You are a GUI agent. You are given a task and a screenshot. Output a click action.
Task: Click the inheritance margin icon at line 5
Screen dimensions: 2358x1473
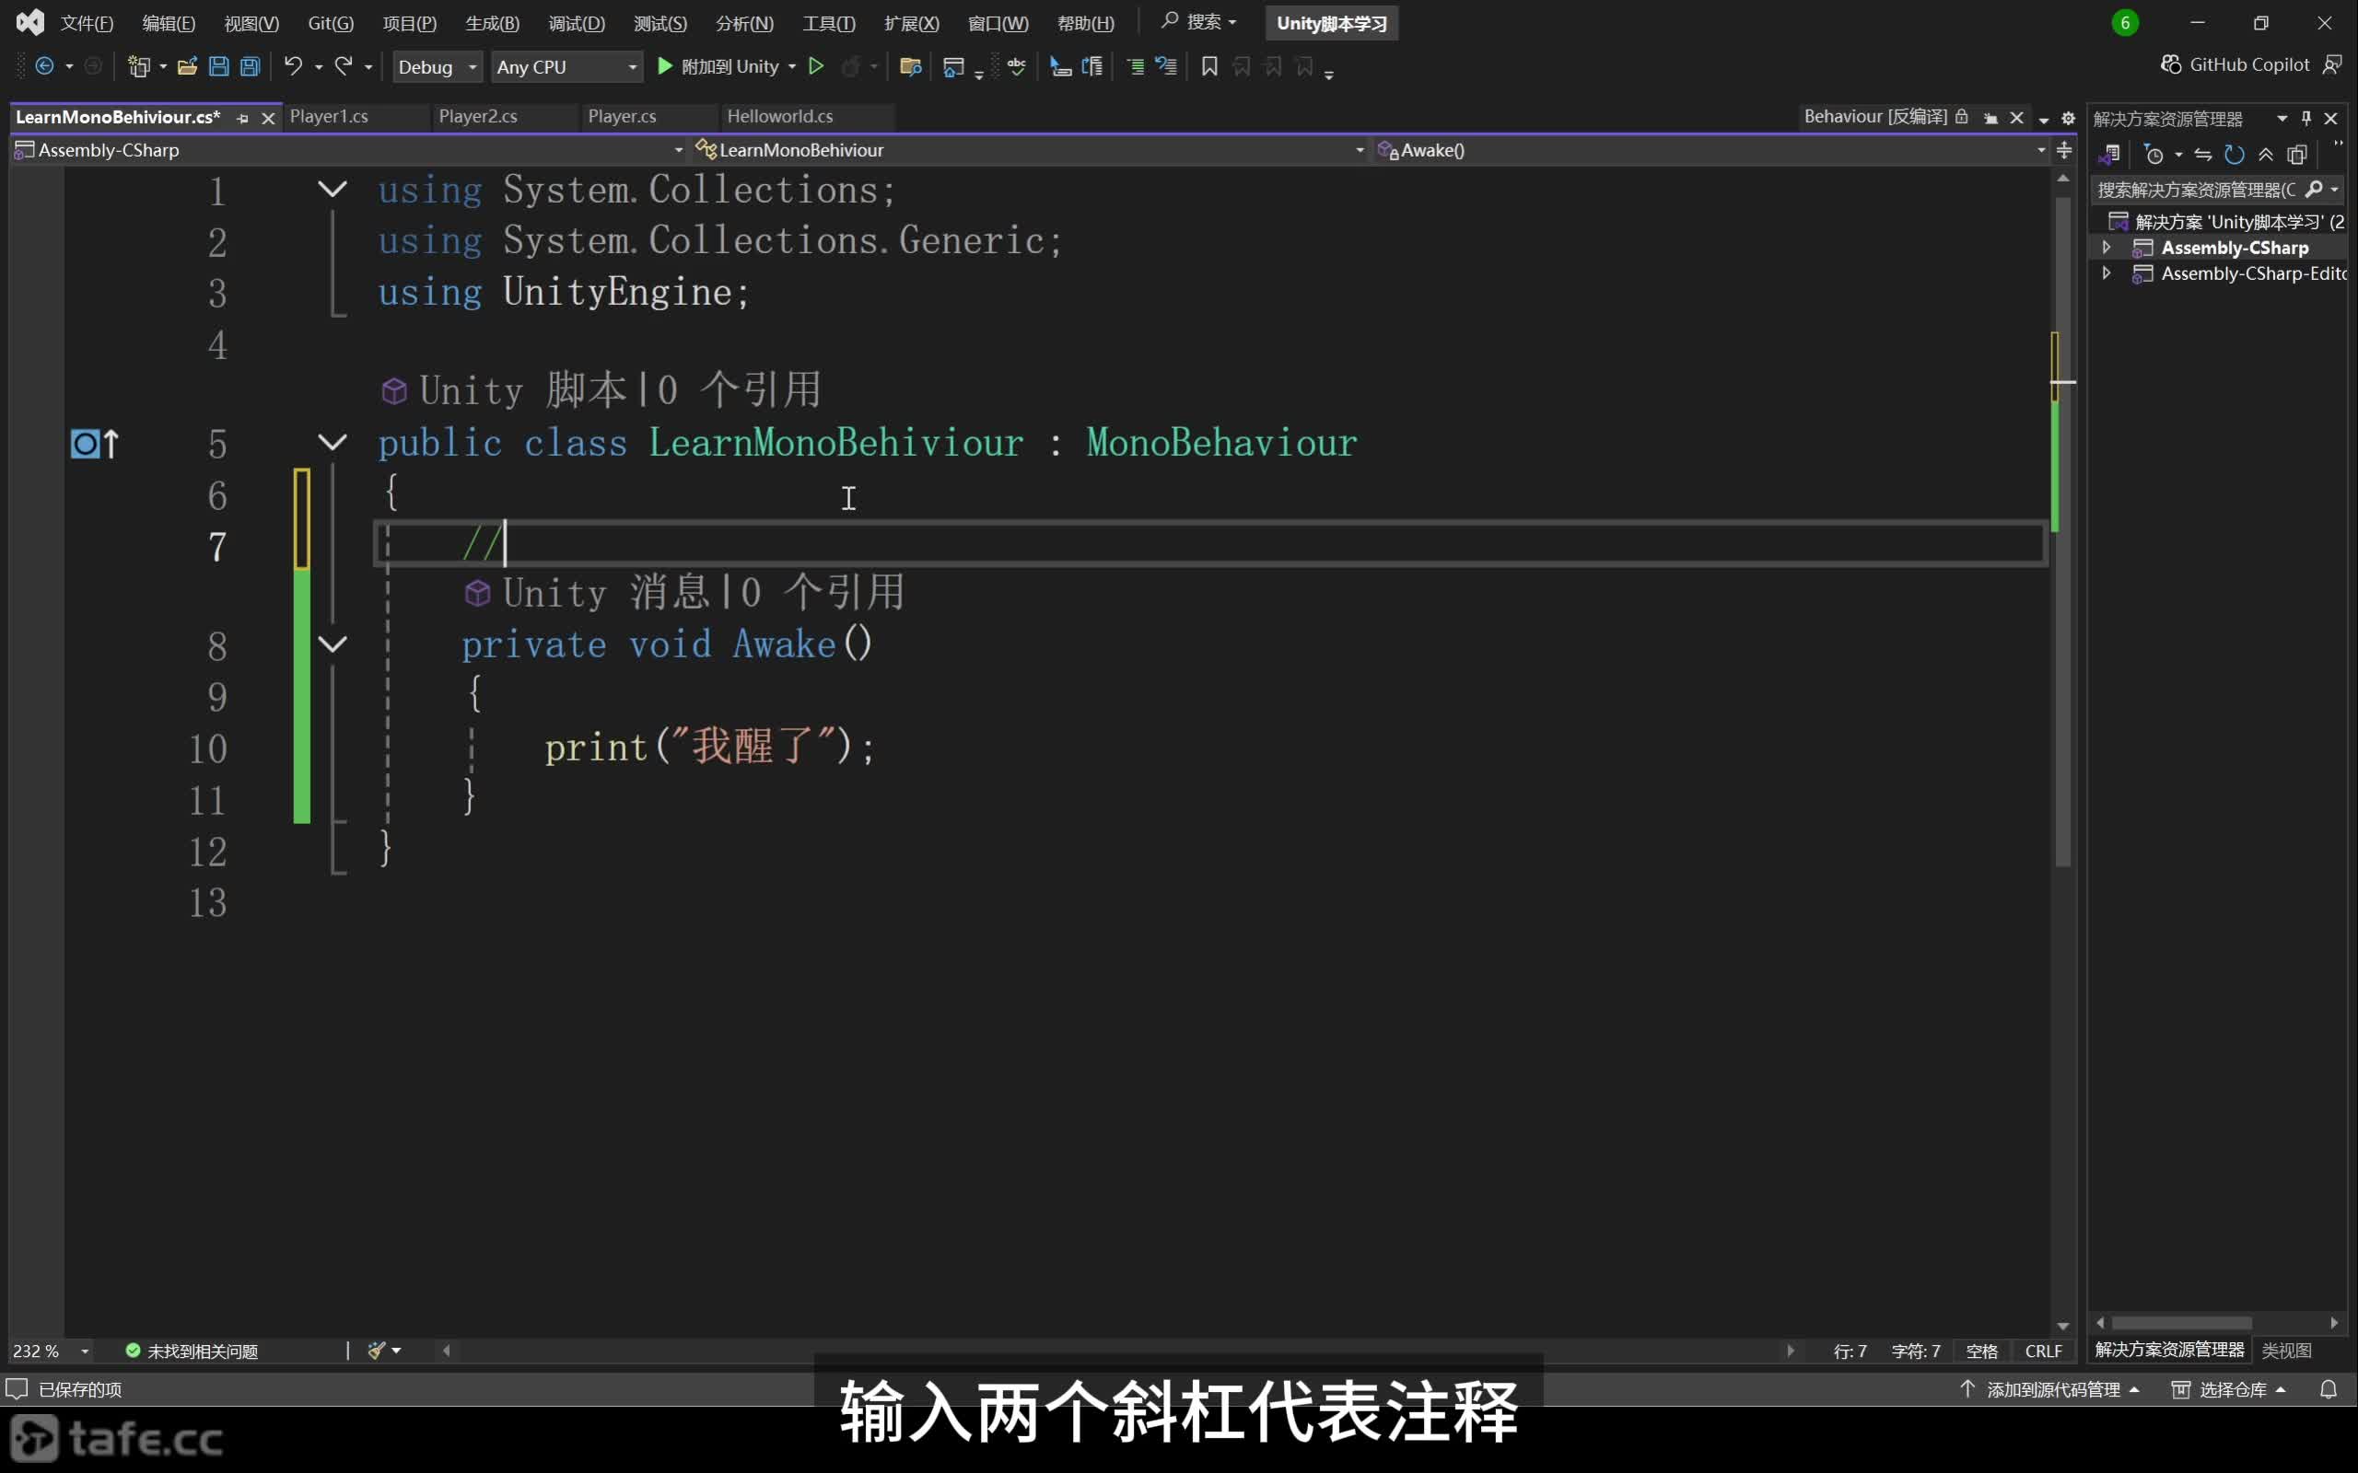pos(95,445)
